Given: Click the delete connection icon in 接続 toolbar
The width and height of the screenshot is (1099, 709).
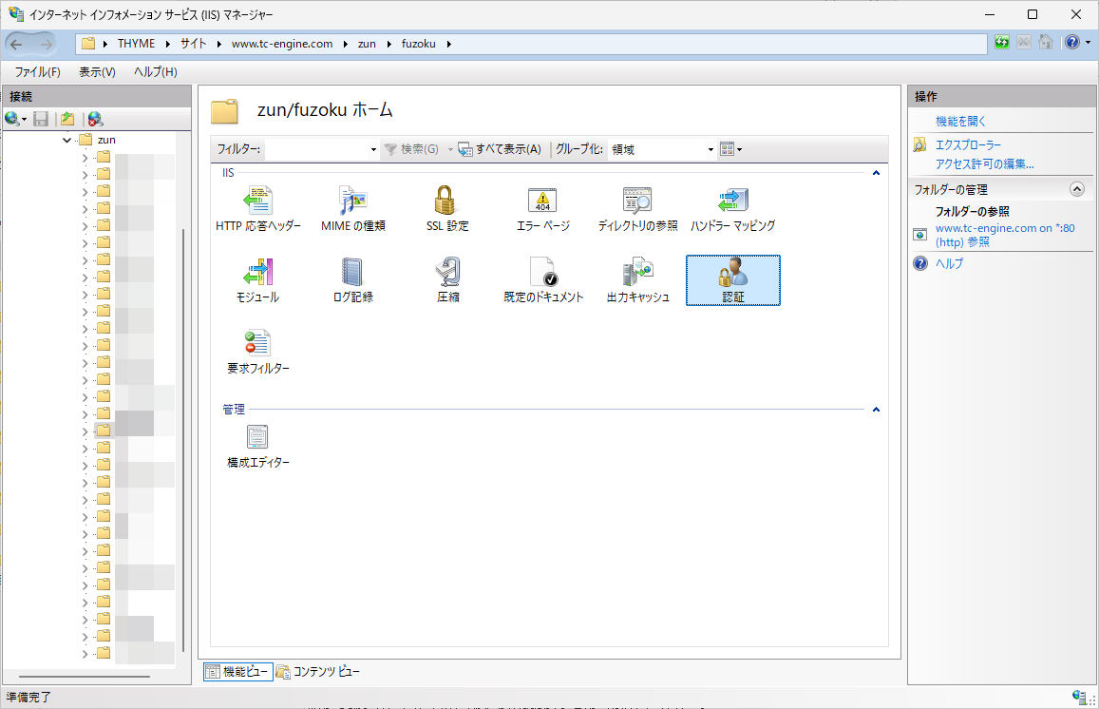Looking at the screenshot, I should 96,119.
